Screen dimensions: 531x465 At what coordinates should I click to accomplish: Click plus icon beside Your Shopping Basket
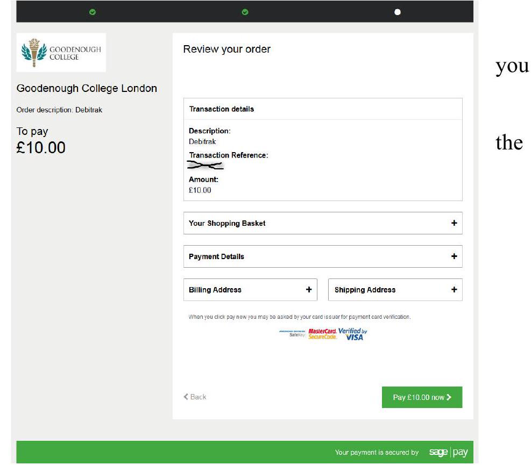click(x=454, y=223)
